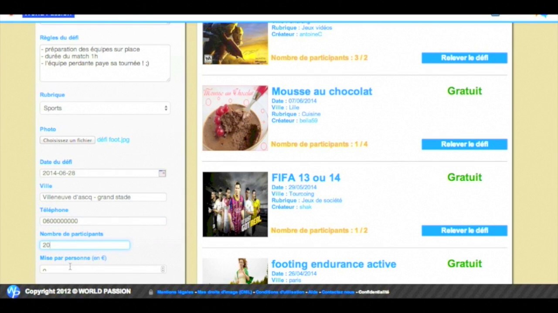This screenshot has height=313, width=558.
Task: Click the défi foot.jpg file name
Action: (x=113, y=140)
